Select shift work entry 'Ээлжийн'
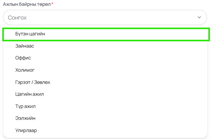Viewport: 214px width, 139px height. coord(105,118)
